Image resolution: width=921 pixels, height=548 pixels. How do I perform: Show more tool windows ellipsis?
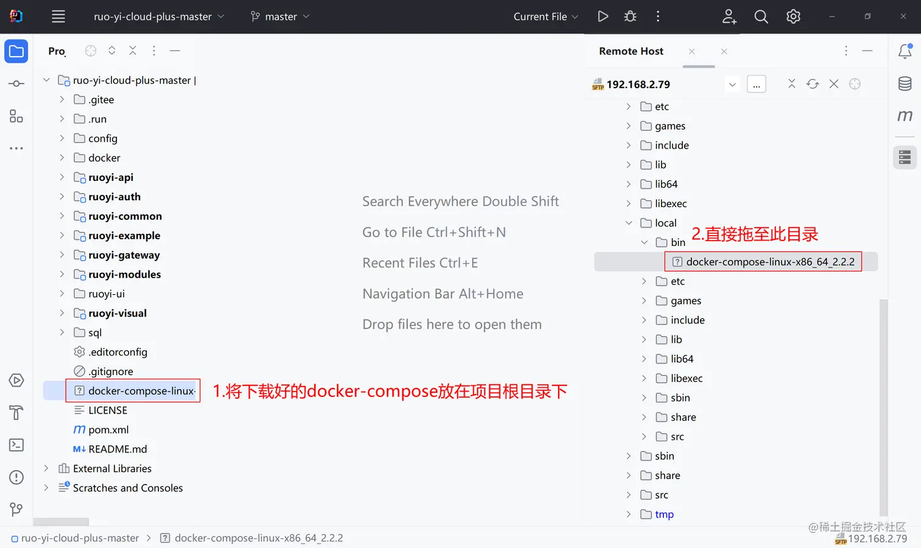16,148
